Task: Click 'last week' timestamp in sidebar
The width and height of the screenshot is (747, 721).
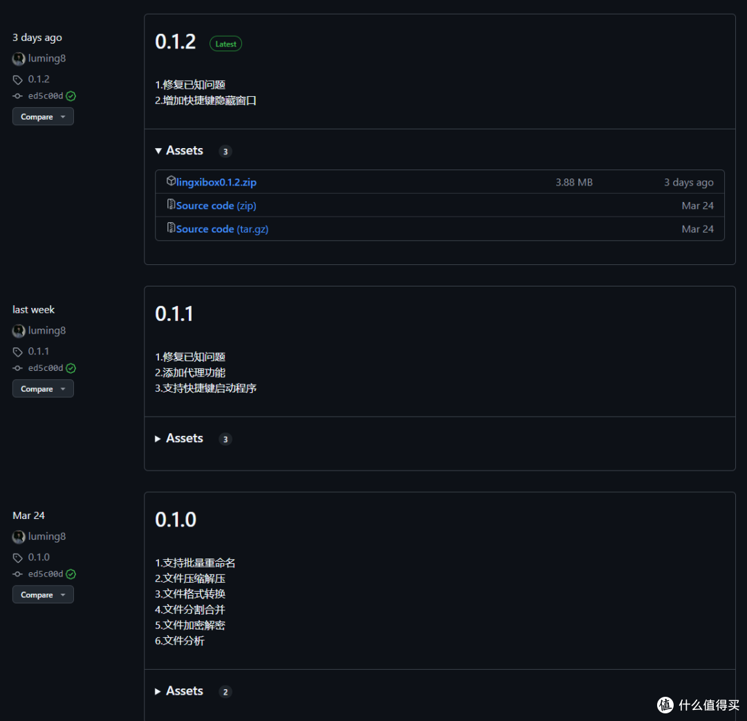Action: click(x=33, y=309)
